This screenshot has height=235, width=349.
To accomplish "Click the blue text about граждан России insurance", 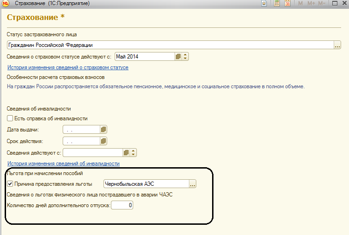I will 155,87.
